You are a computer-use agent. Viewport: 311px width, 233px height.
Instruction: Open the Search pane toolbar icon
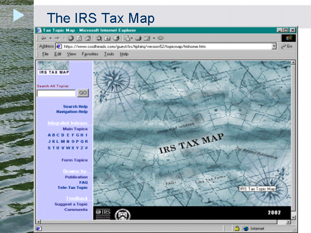tap(99, 38)
